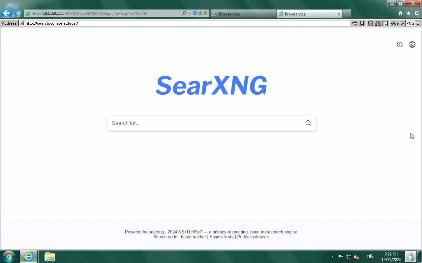Click the Go arrow button in Browservice toolbar
Image resolution: width=422 pixels, height=263 pixels.
[355, 23]
